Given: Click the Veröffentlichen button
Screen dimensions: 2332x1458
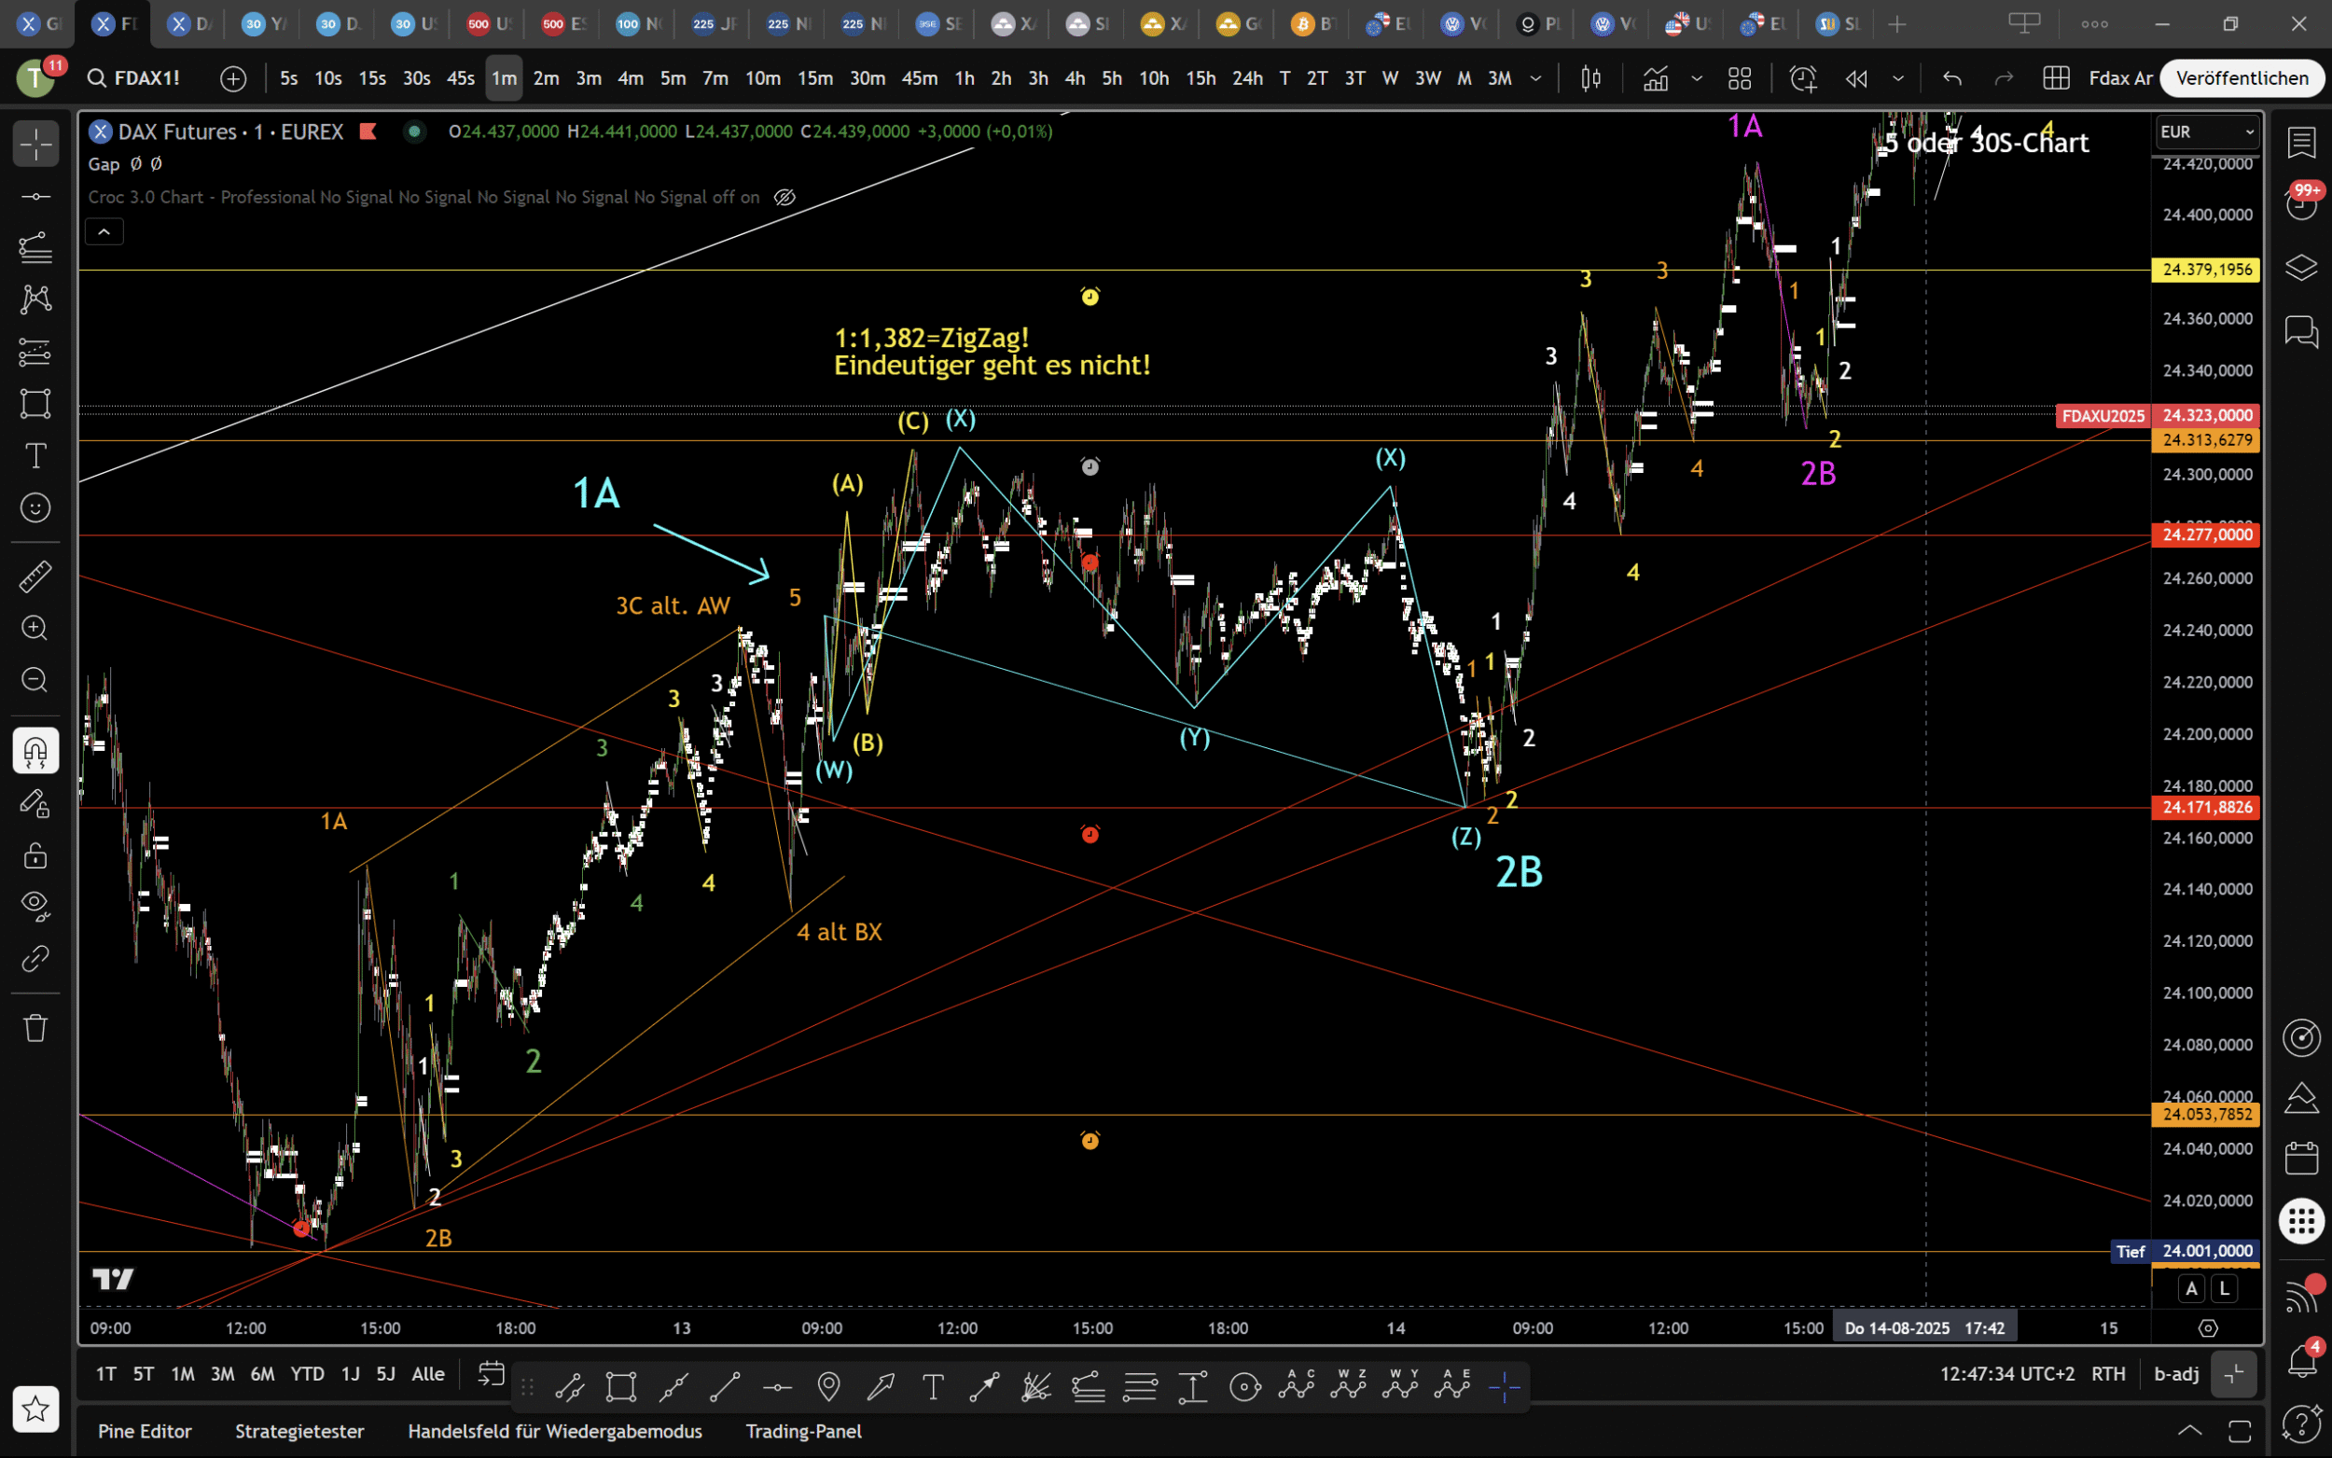Looking at the screenshot, I should click(2242, 78).
